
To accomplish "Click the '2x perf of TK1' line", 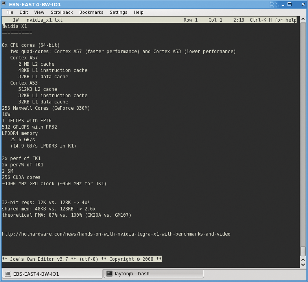I will [x=21, y=158].
